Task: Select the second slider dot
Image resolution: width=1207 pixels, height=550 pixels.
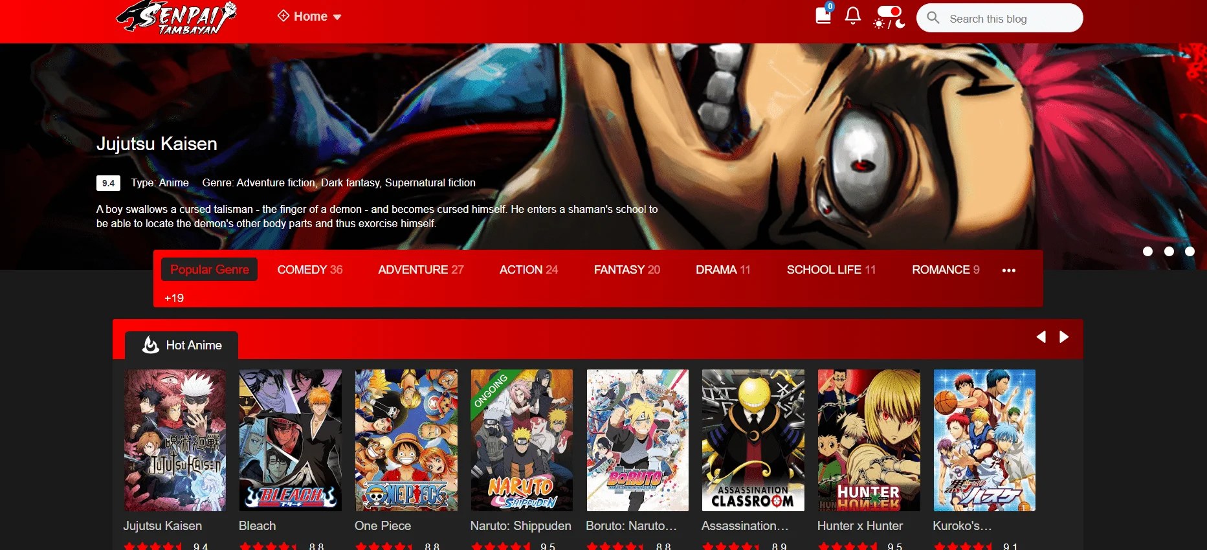Action: pos(1169,251)
